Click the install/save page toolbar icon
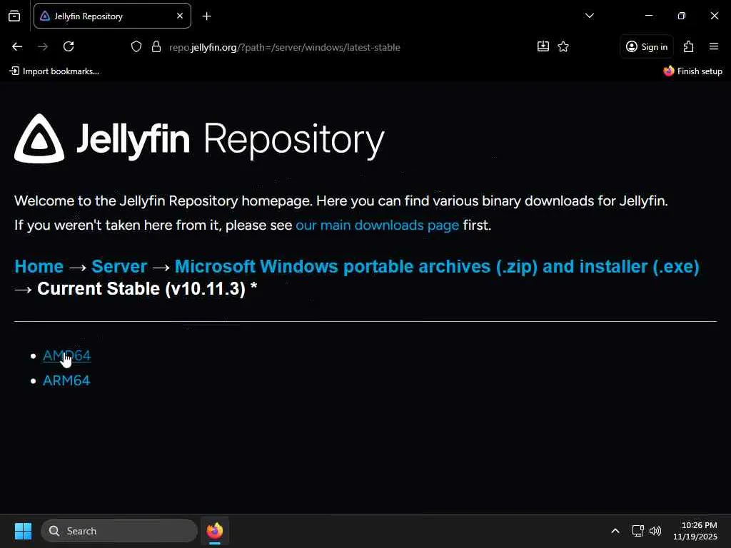 click(x=543, y=46)
